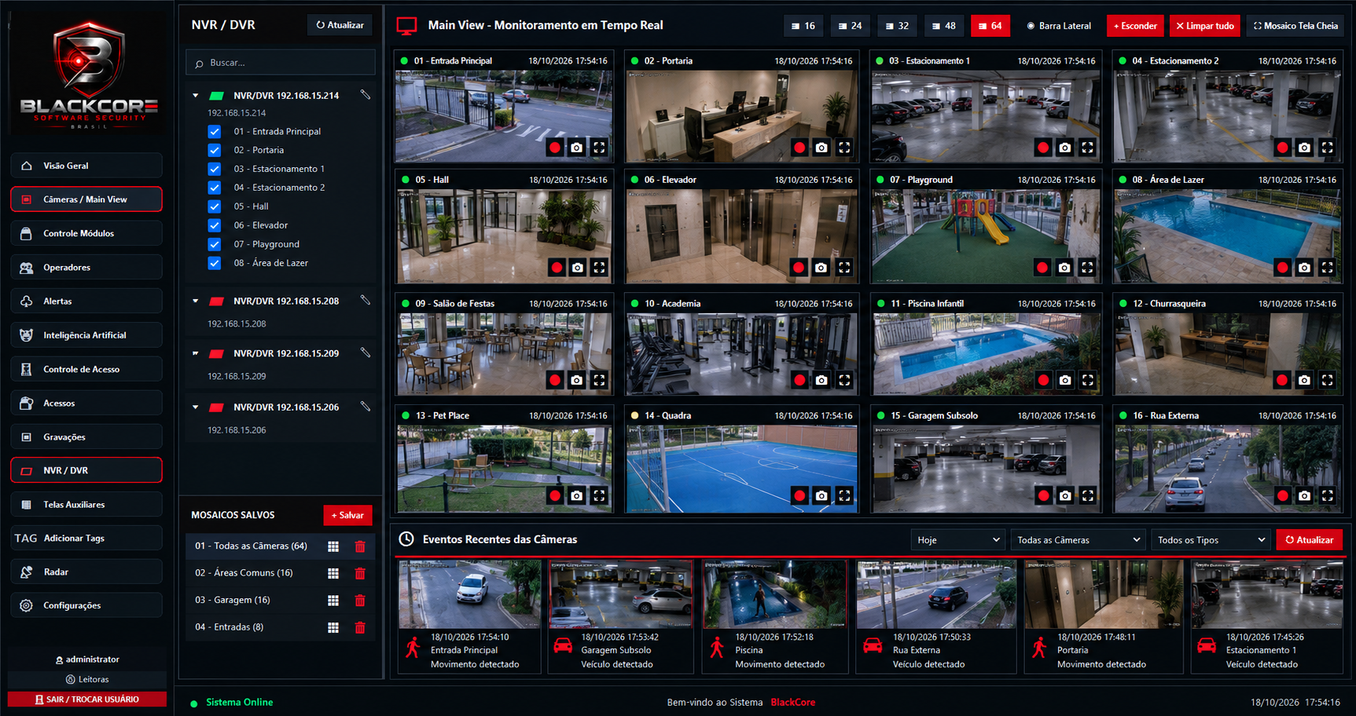This screenshot has width=1356, height=716.
Task: Open the Todos os Tipos dropdown
Action: tap(1211, 540)
